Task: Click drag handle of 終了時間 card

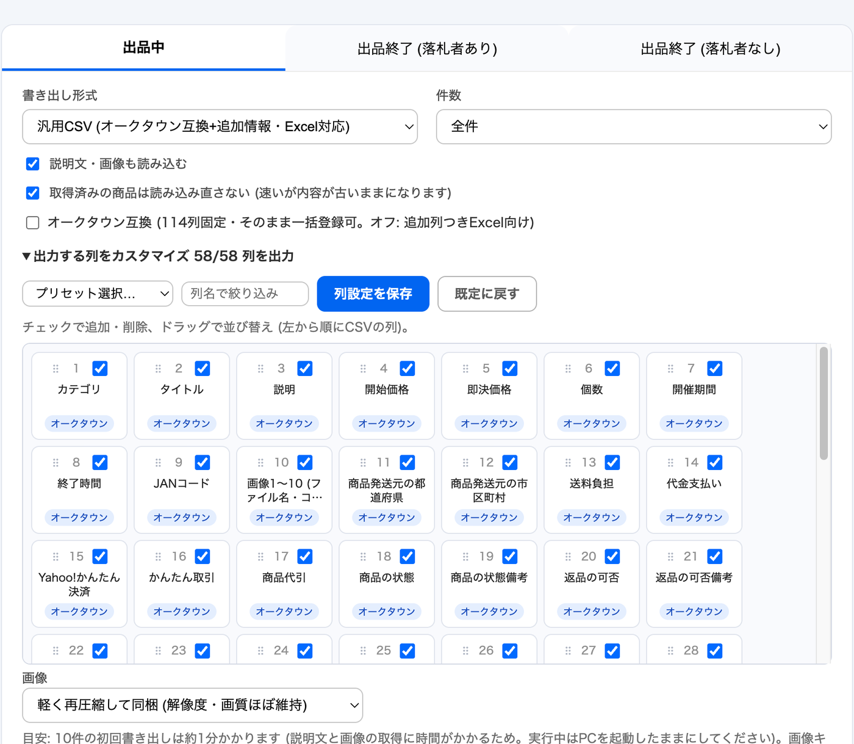Action: tap(56, 463)
